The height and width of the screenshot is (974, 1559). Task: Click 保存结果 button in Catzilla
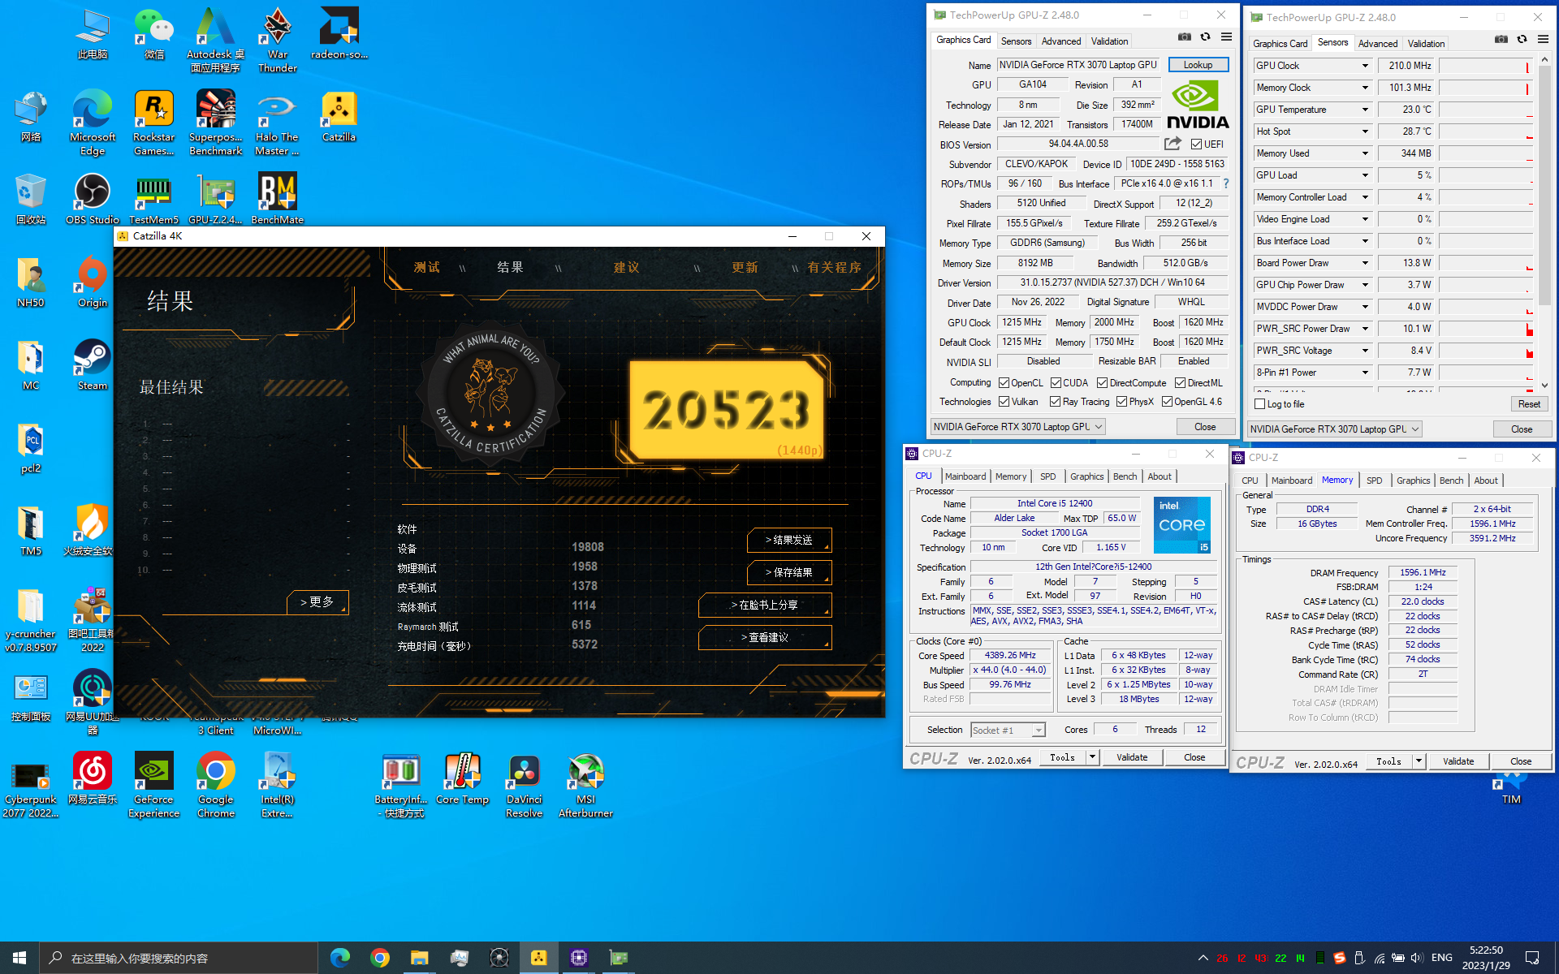point(789,572)
